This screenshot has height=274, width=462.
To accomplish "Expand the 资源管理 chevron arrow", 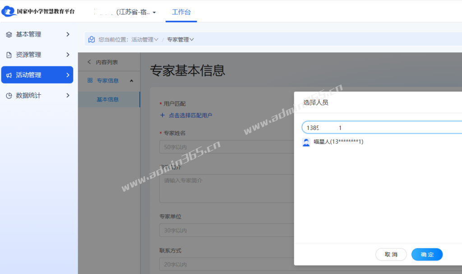I will (68, 55).
